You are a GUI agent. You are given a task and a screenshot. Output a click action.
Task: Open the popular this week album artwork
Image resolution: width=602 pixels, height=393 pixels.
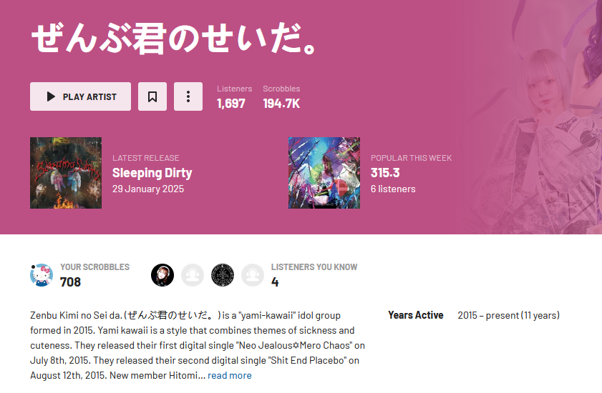pos(324,173)
